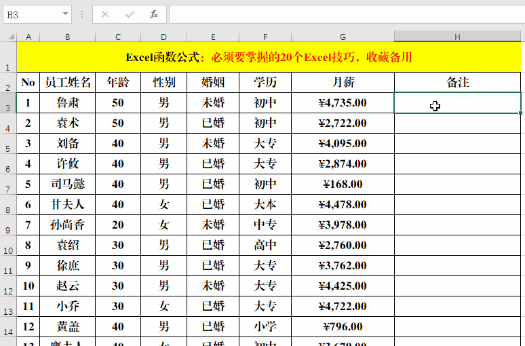Select the cell containing 袁绍
Screen dimensions: 525x346
68,246
